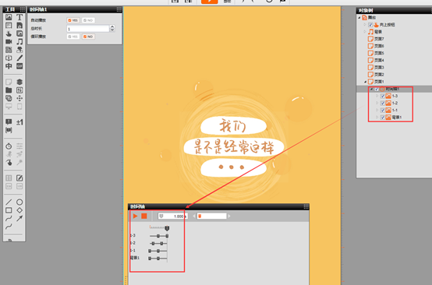
Task: Collapse the 页面1 tree node
Action: 366,82
